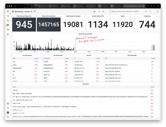Select the 'admin' row in Top Usernames

tap(27, 65)
